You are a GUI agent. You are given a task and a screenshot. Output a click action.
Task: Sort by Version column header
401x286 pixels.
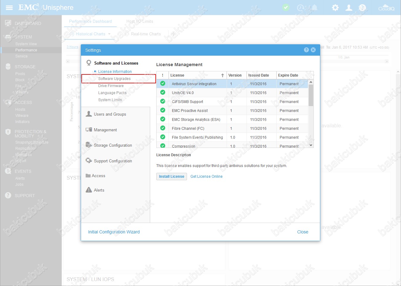(236, 75)
